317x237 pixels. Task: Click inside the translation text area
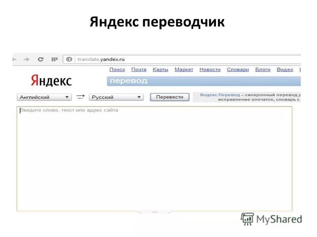coord(155,159)
